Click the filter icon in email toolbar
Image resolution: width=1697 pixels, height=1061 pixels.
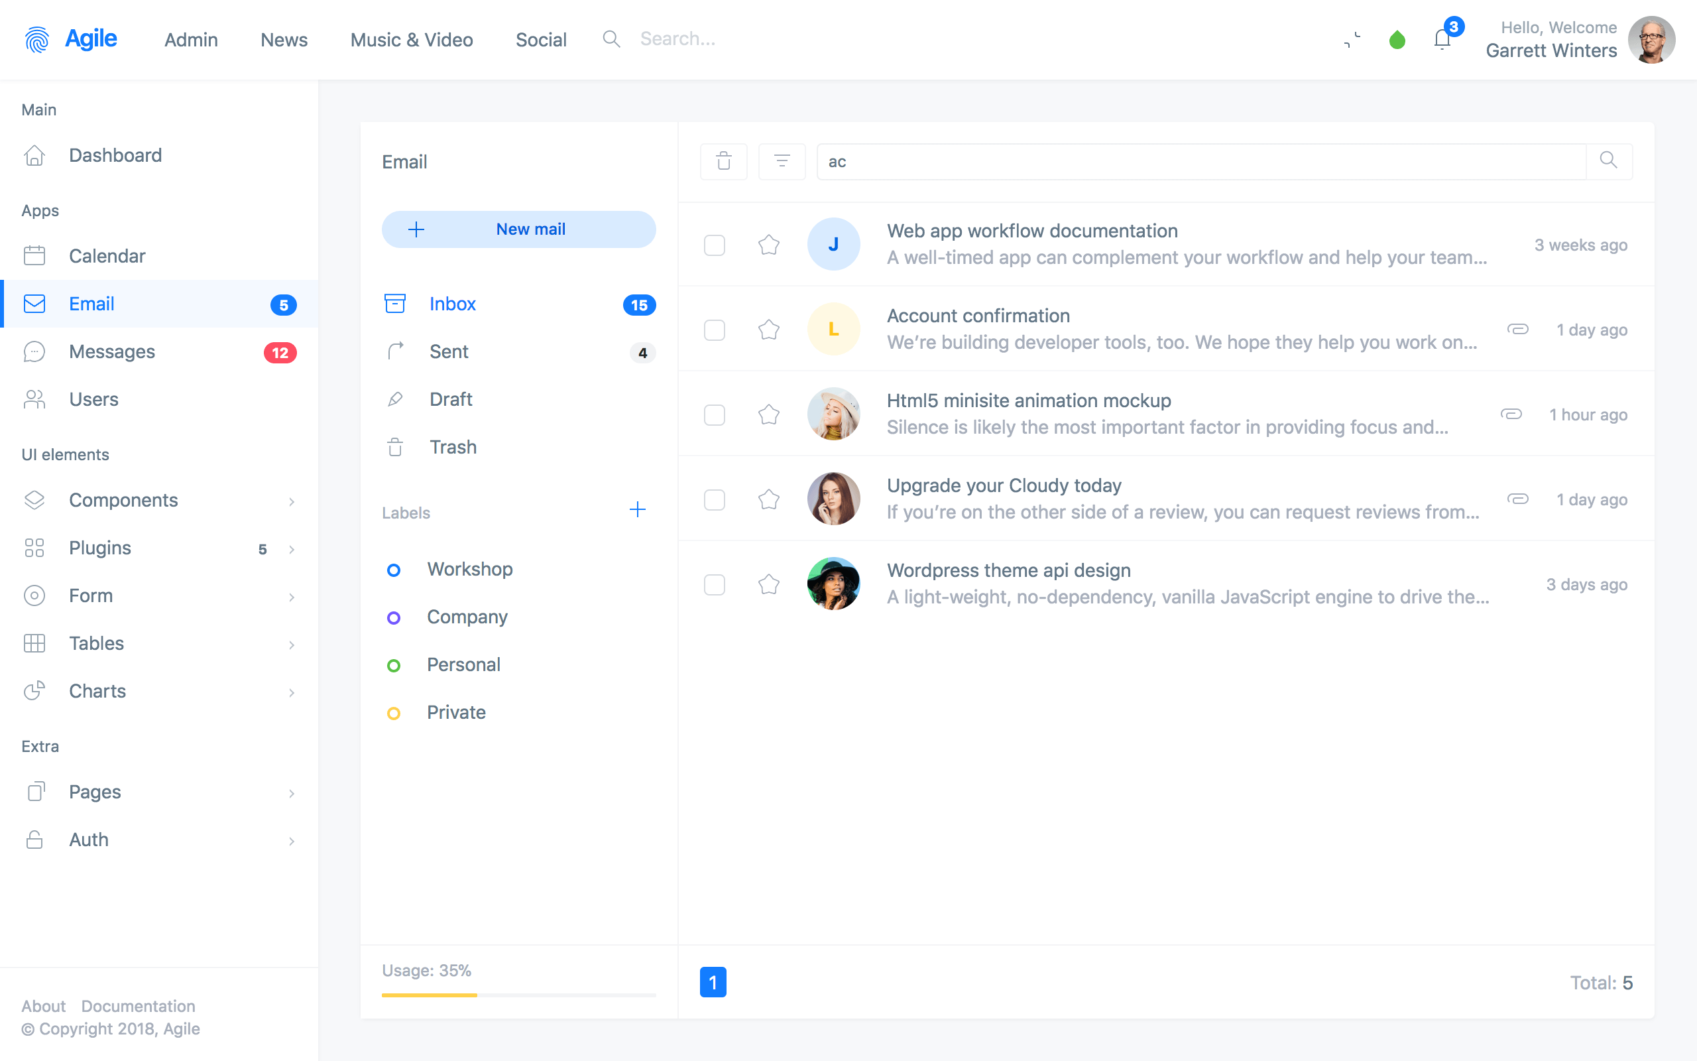(x=782, y=160)
